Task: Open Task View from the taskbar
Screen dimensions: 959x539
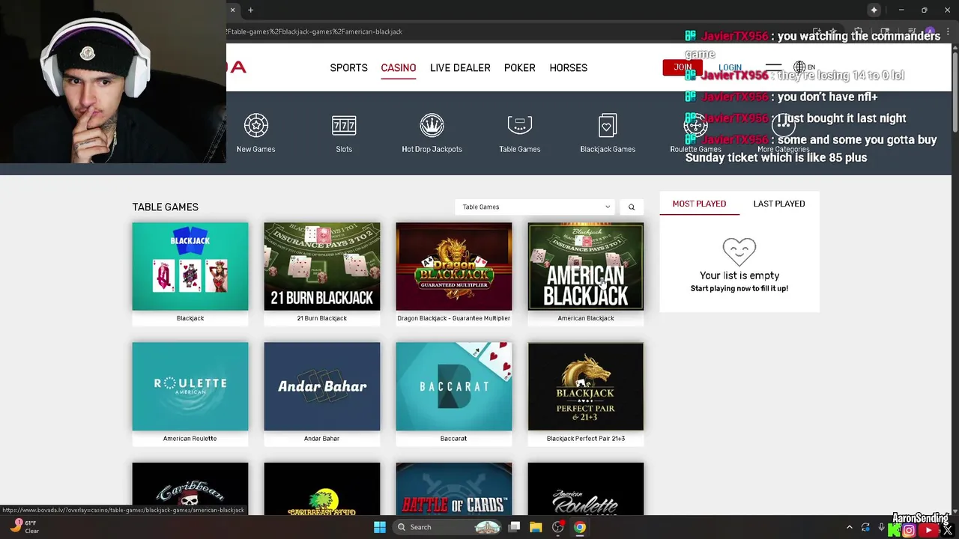Action: (x=514, y=527)
